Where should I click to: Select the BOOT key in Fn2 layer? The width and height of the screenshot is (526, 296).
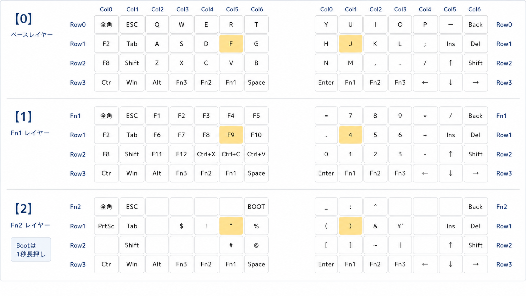(256, 207)
